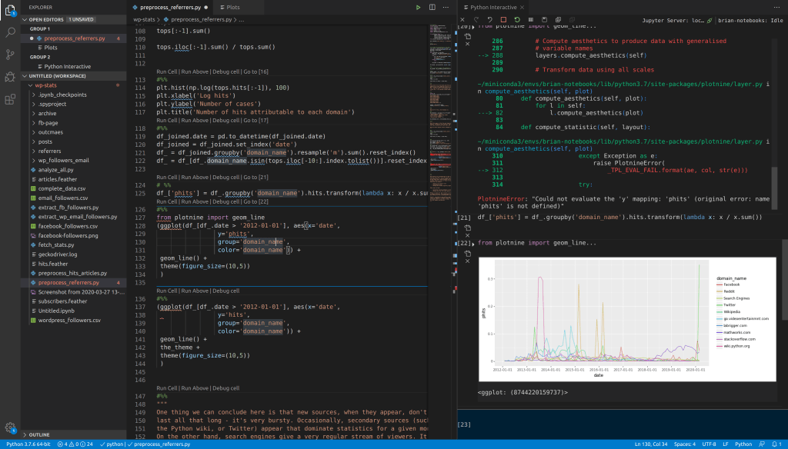This screenshot has height=449, width=788.
Task: Collapse the Untitled (Workspace) section
Action: [73, 76]
